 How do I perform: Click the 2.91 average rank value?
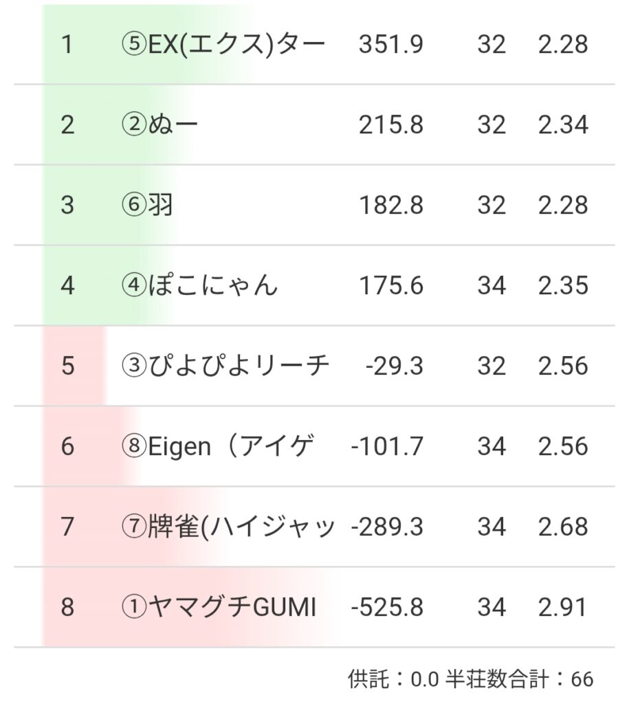563,607
